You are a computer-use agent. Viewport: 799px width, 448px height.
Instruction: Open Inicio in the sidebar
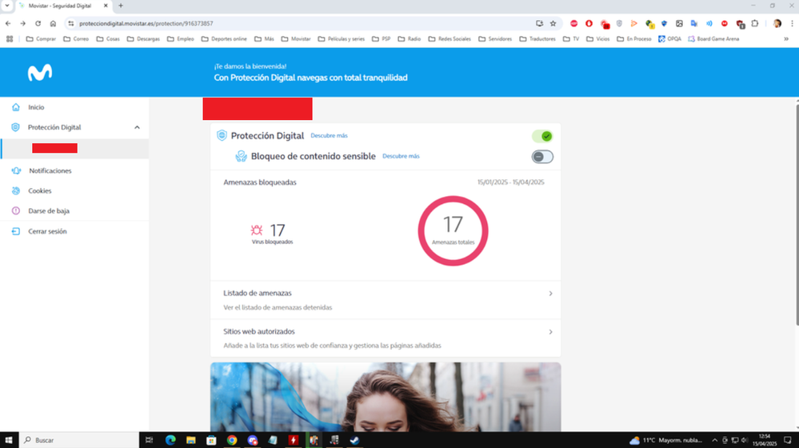pyautogui.click(x=36, y=107)
